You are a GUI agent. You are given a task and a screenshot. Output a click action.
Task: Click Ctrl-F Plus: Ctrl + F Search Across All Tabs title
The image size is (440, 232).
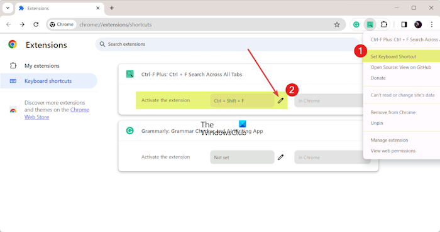tap(192, 74)
